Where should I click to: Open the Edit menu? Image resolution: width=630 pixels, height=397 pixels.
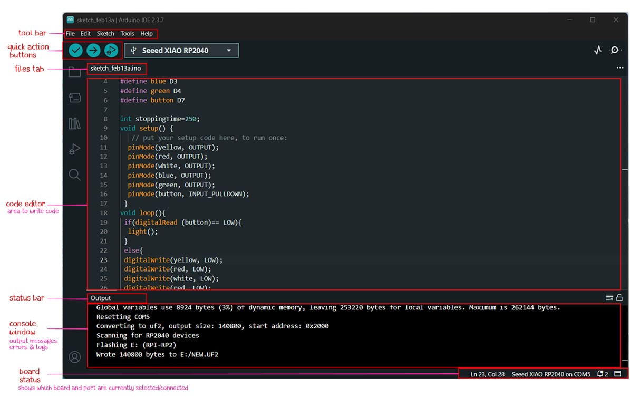85,34
